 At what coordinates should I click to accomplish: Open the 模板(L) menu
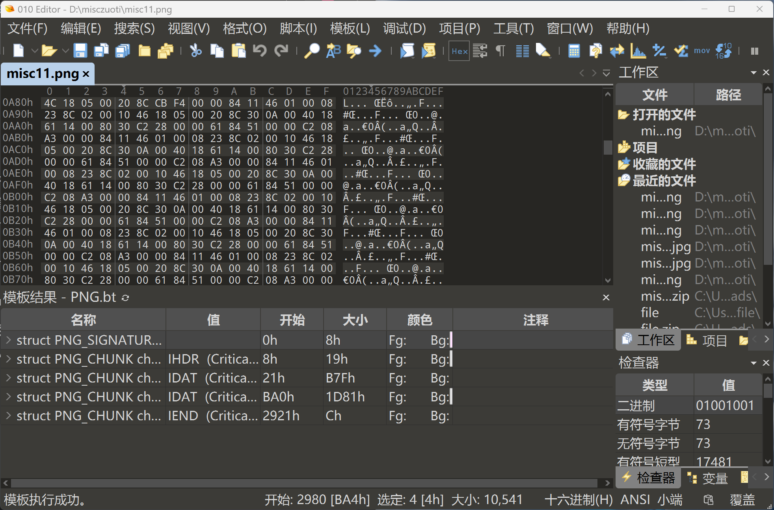pos(350,28)
